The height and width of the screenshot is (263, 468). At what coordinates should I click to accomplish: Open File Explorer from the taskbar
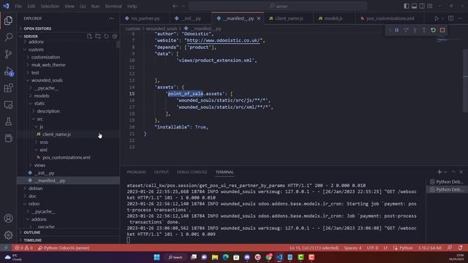click(215, 257)
